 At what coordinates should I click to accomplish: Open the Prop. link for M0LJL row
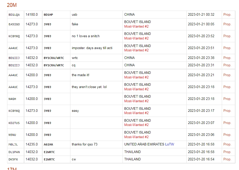coord(227,144)
